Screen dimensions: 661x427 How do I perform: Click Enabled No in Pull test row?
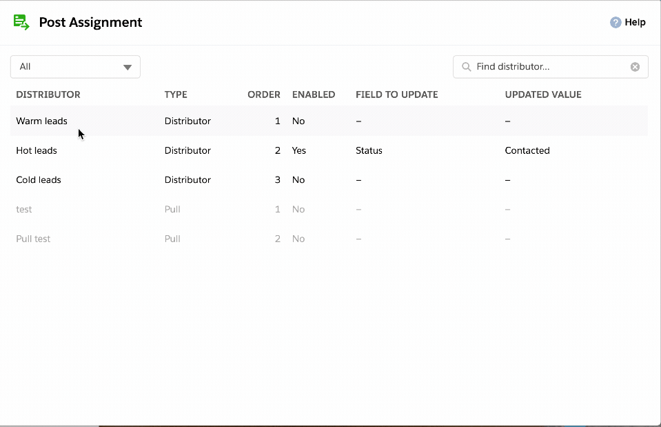point(298,239)
